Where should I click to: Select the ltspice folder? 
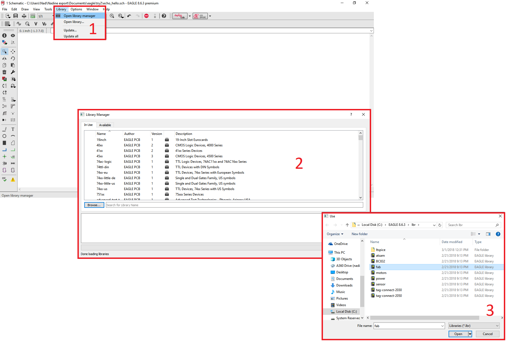[x=437, y=250]
